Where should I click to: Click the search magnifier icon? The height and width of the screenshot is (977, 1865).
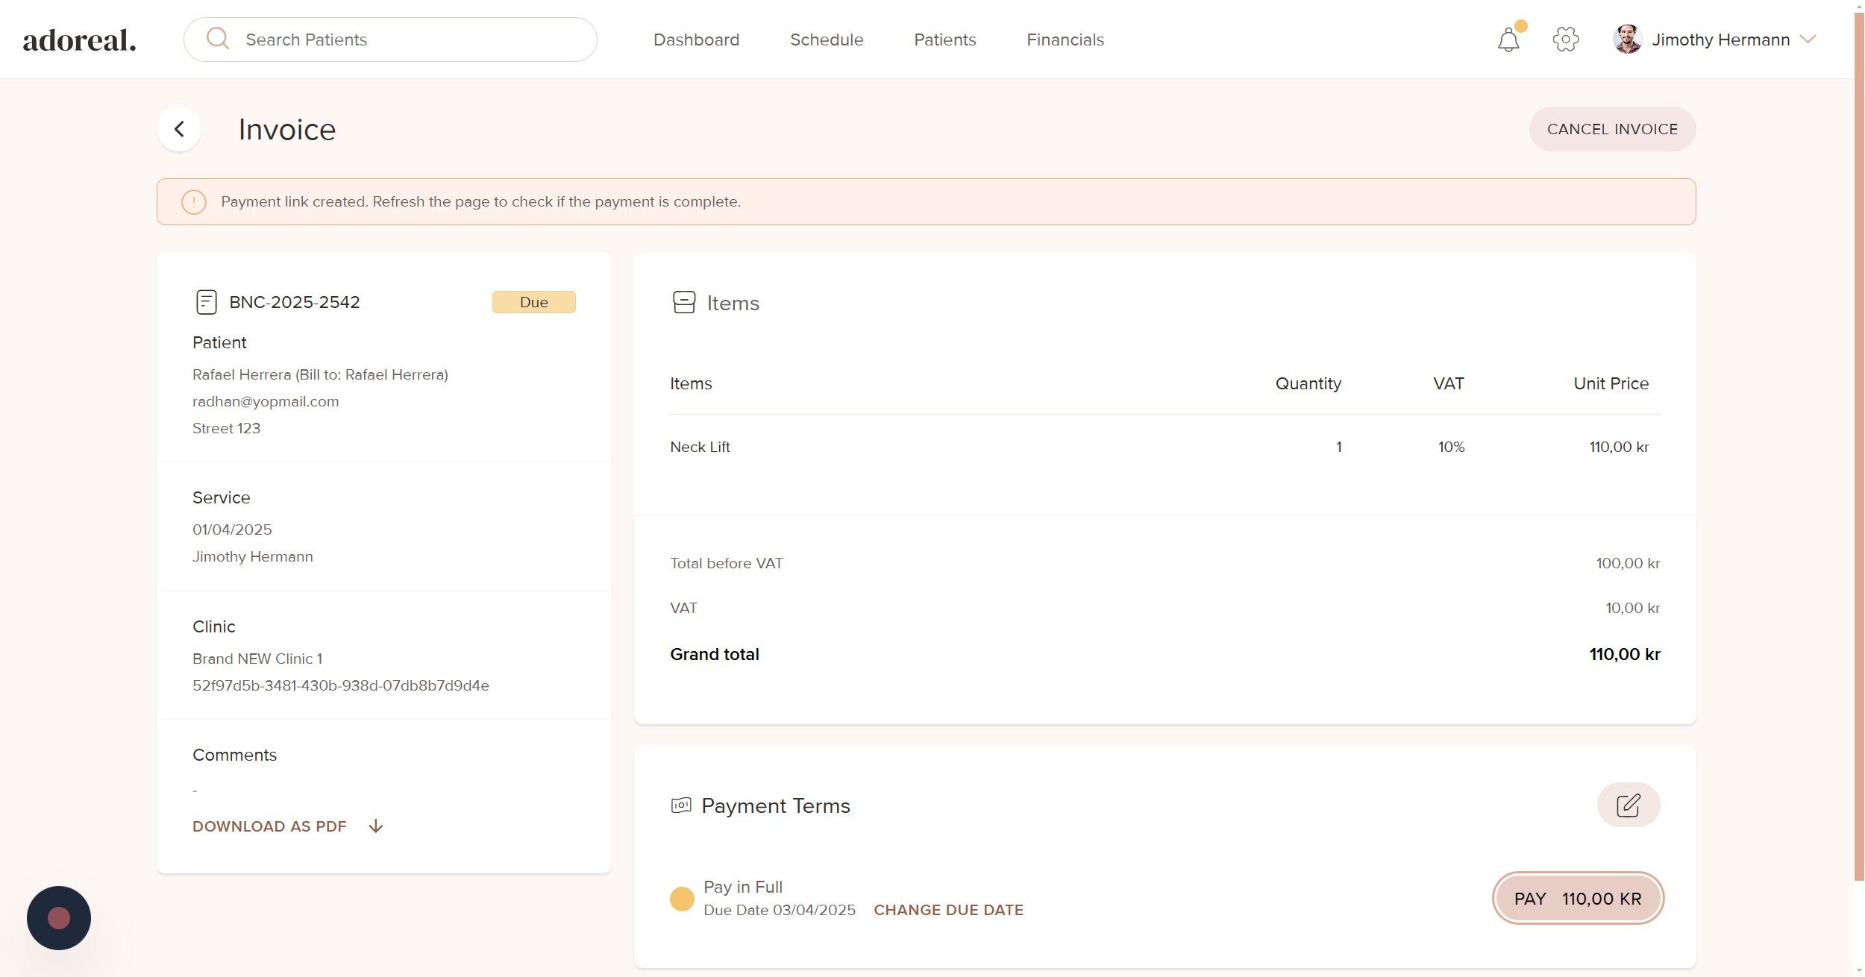pos(217,39)
